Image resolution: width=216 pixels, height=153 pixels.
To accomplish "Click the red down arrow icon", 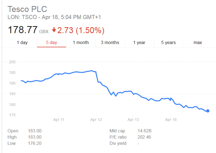I will pyautogui.click(x=54, y=30).
